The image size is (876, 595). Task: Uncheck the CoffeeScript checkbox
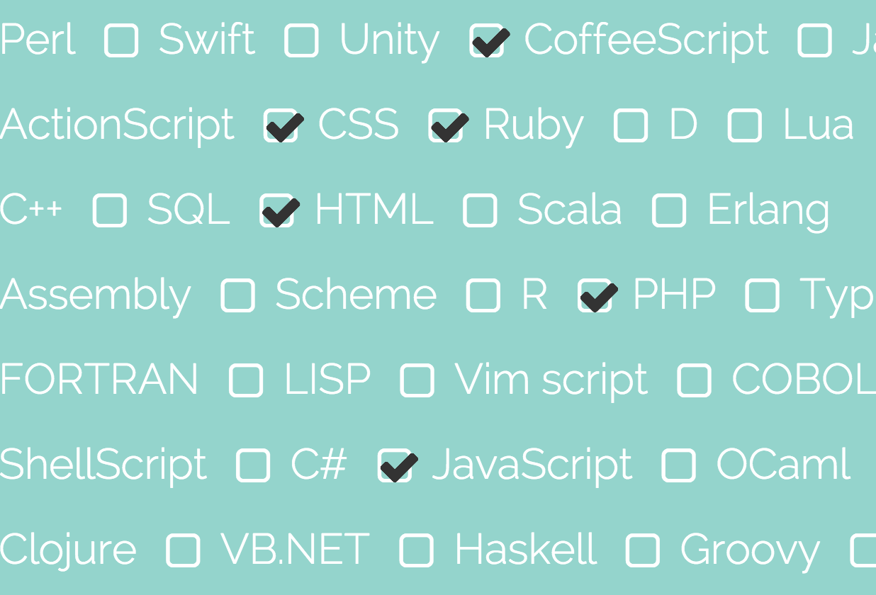488,40
